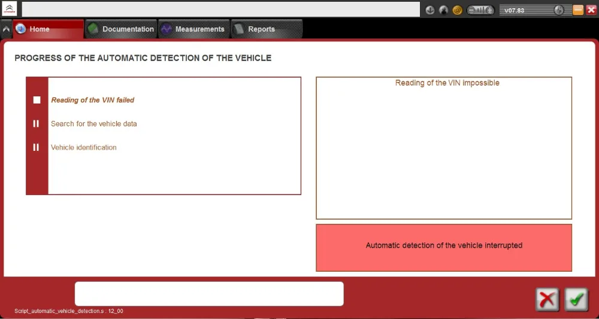Select 'Reading of the VIN failed' step
The width and height of the screenshot is (599, 319).
[93, 100]
